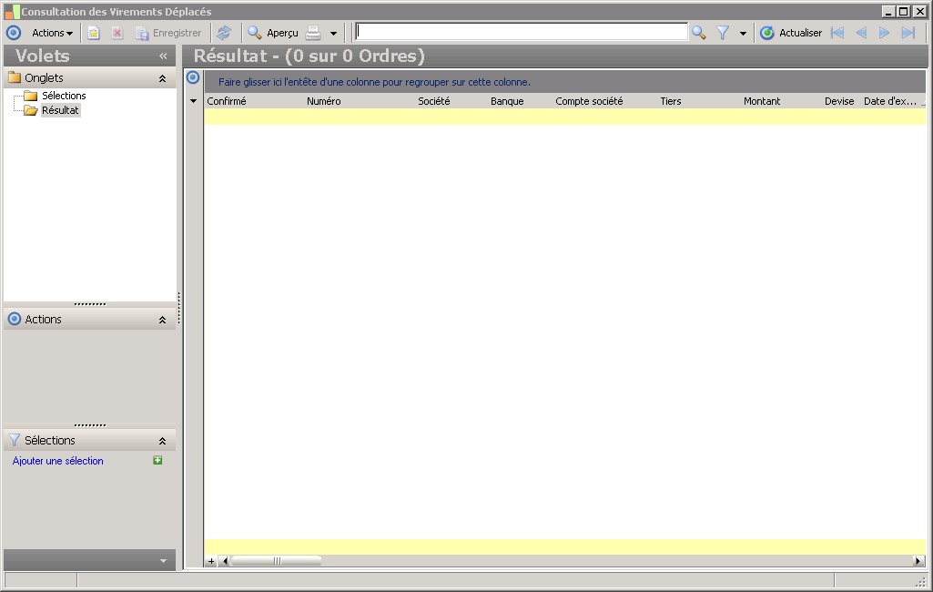Select the Sélections tree item under Onglets
Image resolution: width=933 pixels, height=592 pixels.
click(x=64, y=96)
